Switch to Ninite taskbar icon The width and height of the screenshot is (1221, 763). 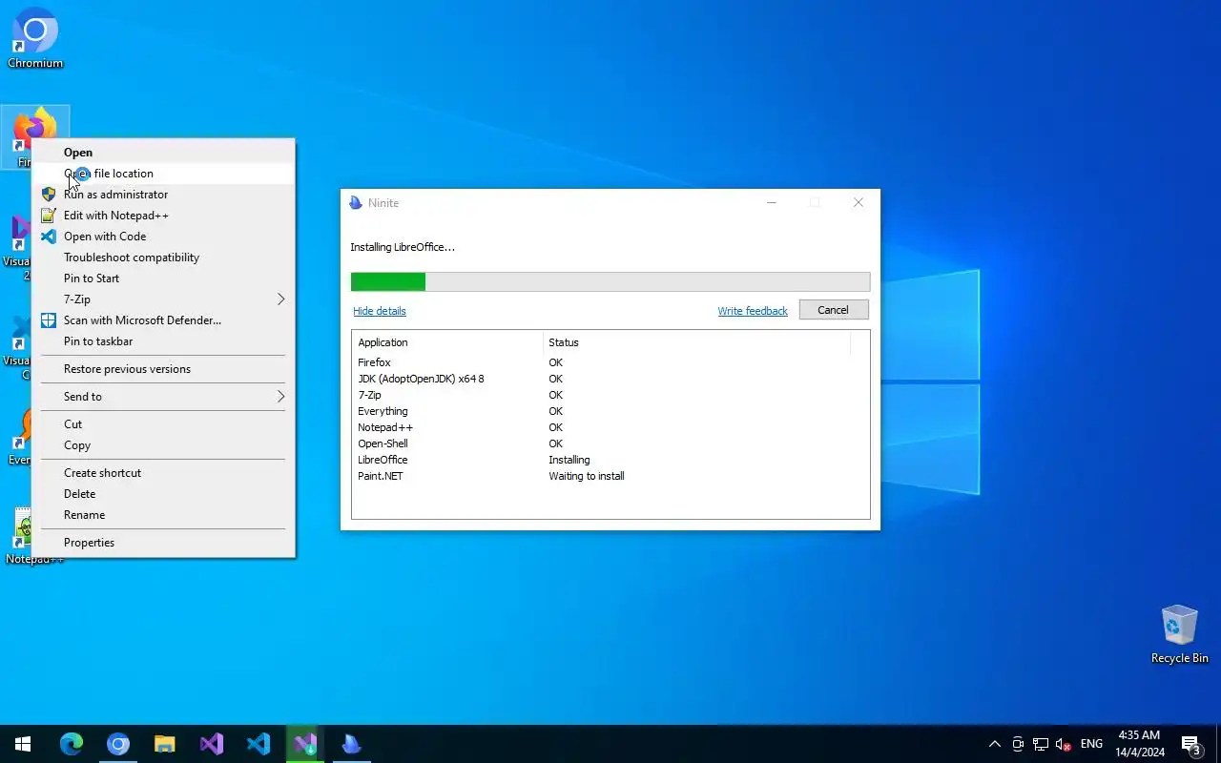click(352, 744)
